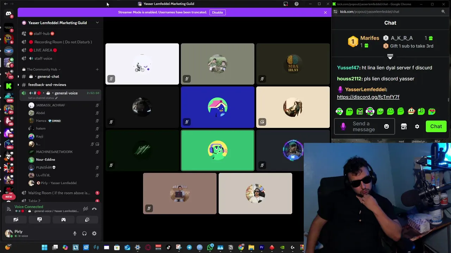Open File Explorer from the taskbar
The image size is (451, 253).
pos(251,247)
